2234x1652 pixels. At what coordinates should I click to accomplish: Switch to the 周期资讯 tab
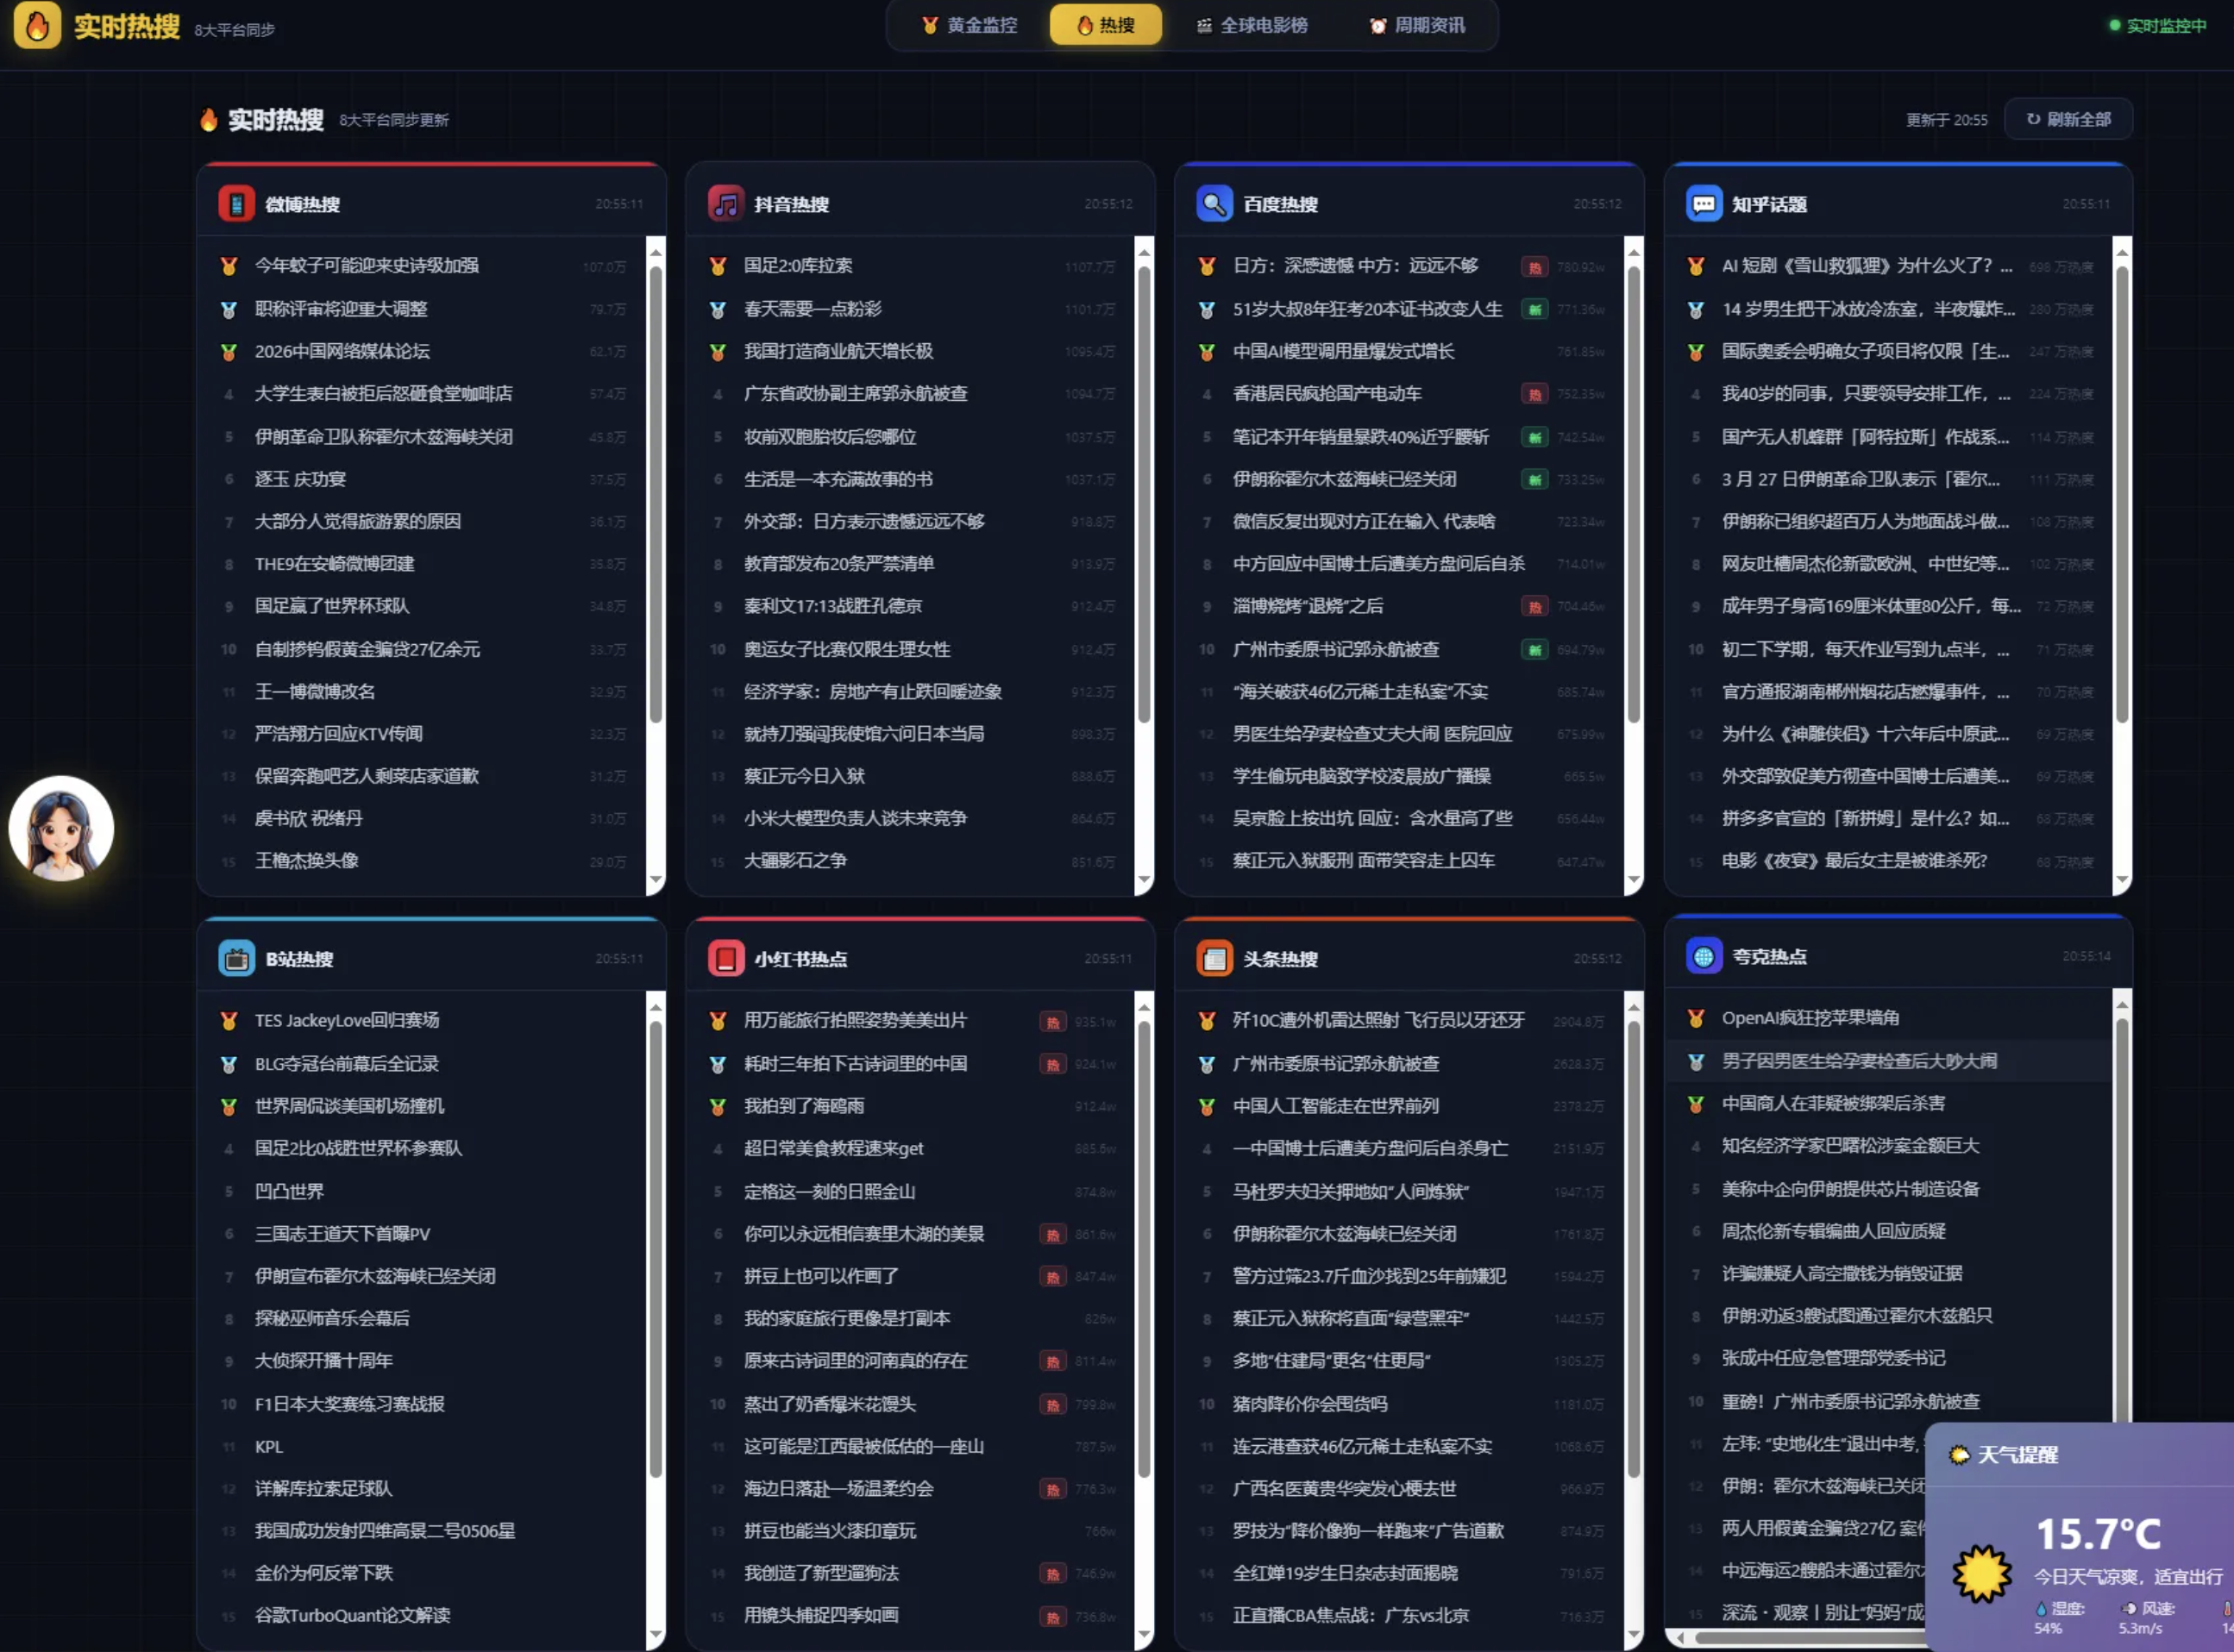pyautogui.click(x=1416, y=25)
